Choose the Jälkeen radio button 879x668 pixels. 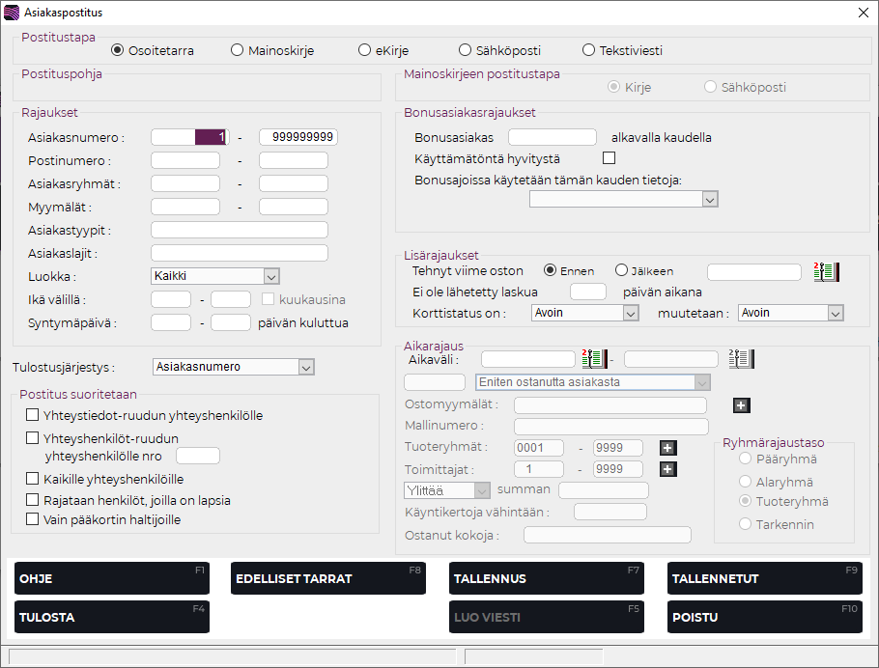pos(621,271)
